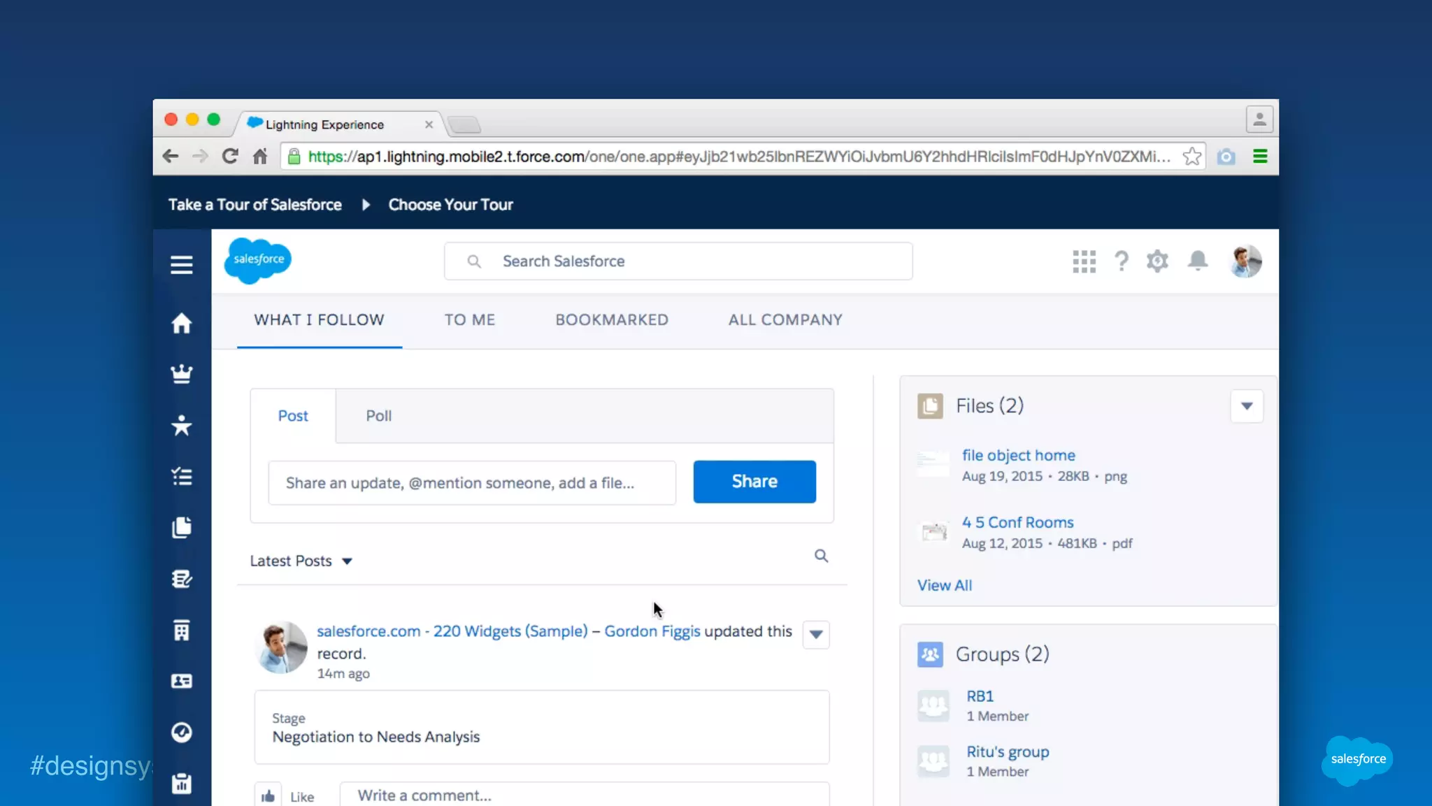Open the Setup gear icon
The width and height of the screenshot is (1432, 806).
point(1157,261)
